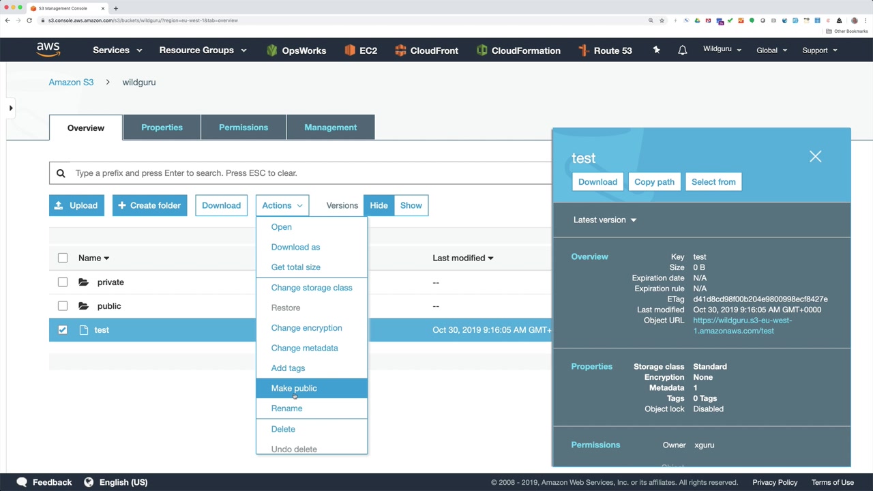Image resolution: width=873 pixels, height=491 pixels.
Task: Collapse the Actions dropdown button
Action: (282, 205)
